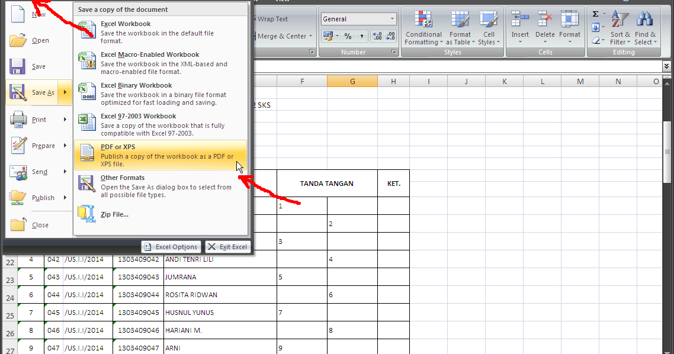The width and height of the screenshot is (674, 354).
Task: Expand the Prepare submenu arrow
Action: point(65,146)
